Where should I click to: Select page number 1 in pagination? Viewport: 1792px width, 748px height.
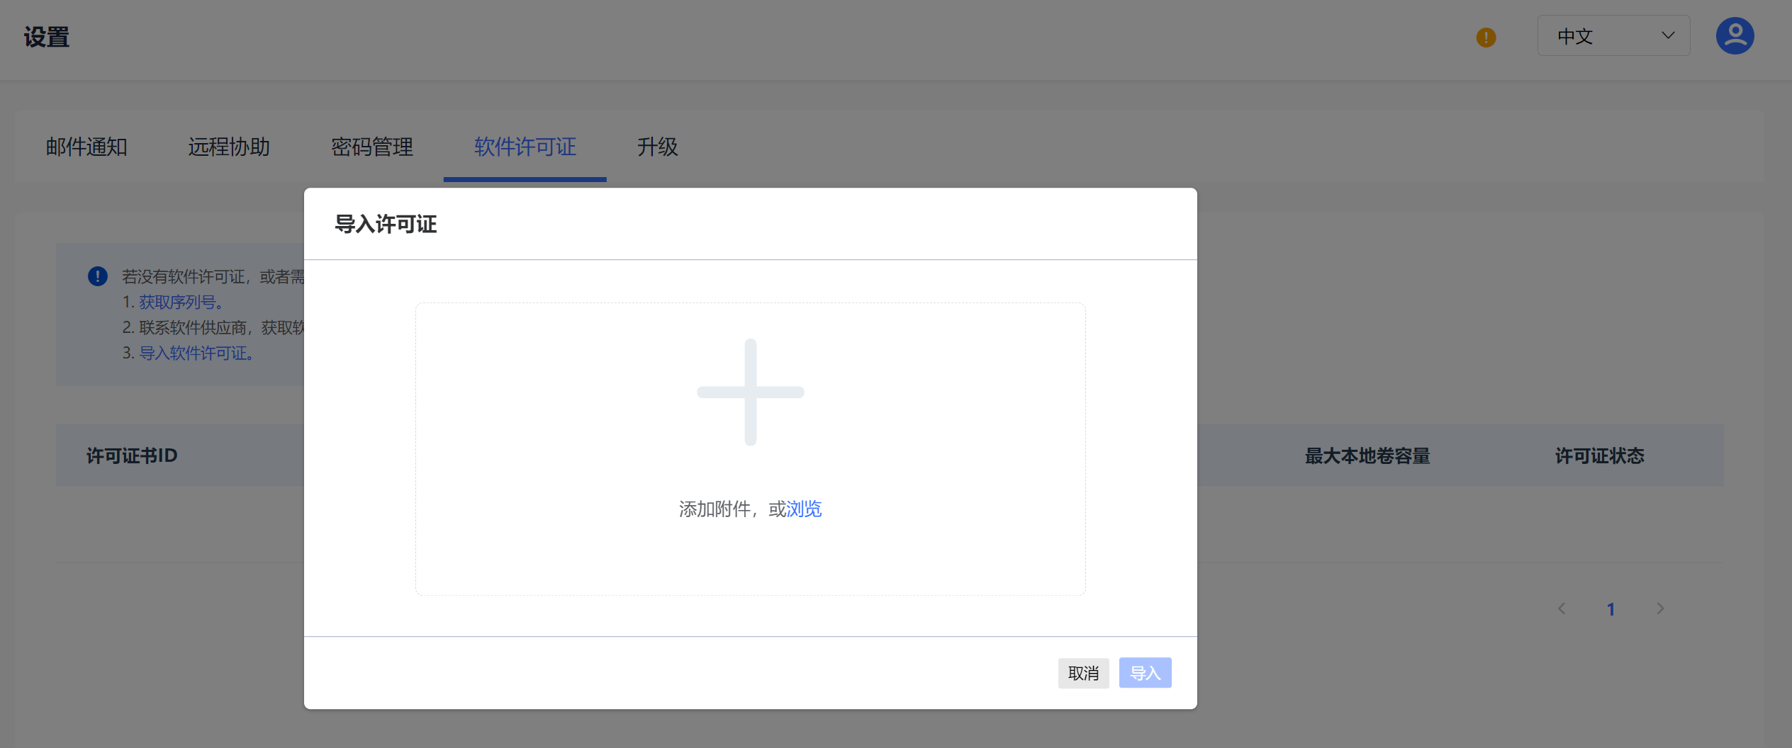pos(1611,609)
